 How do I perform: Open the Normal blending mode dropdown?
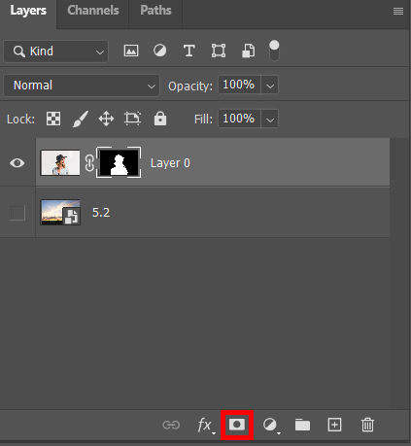tap(82, 86)
